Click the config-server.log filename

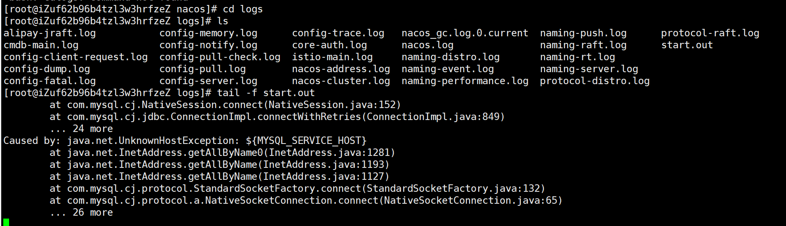point(209,81)
